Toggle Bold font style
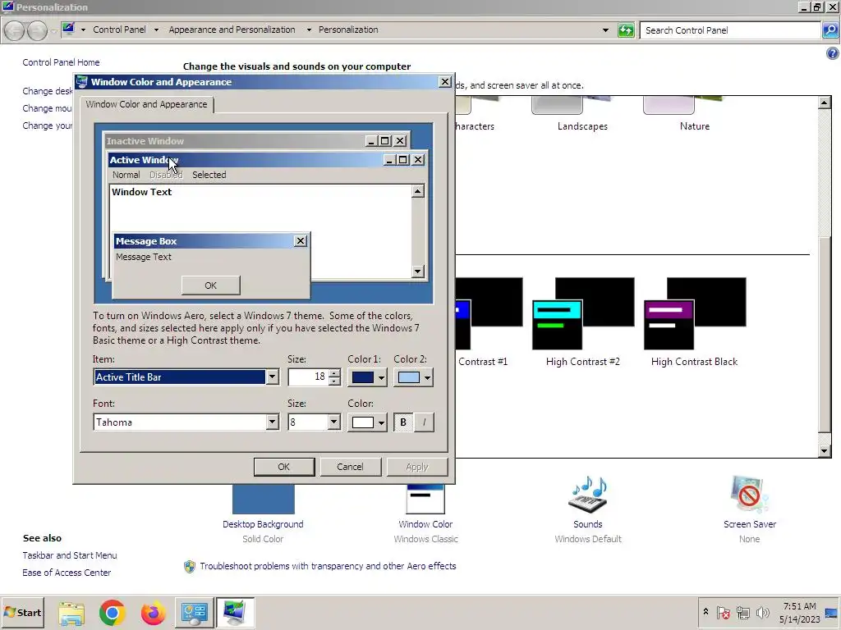Image resolution: width=841 pixels, height=630 pixels. 403,422
